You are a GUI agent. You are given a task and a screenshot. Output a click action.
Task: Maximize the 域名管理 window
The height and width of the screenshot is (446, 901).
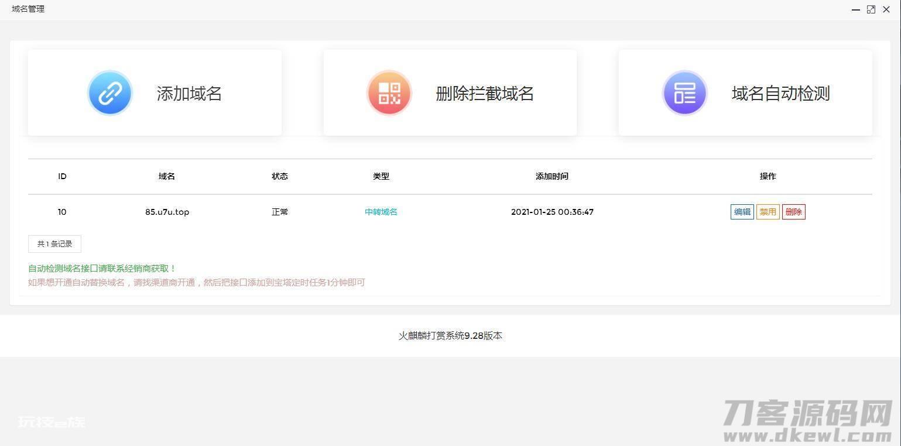tap(871, 9)
